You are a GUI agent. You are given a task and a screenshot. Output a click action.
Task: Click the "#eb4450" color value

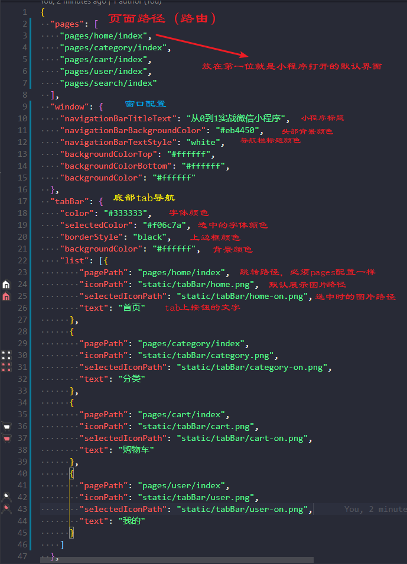237,130
